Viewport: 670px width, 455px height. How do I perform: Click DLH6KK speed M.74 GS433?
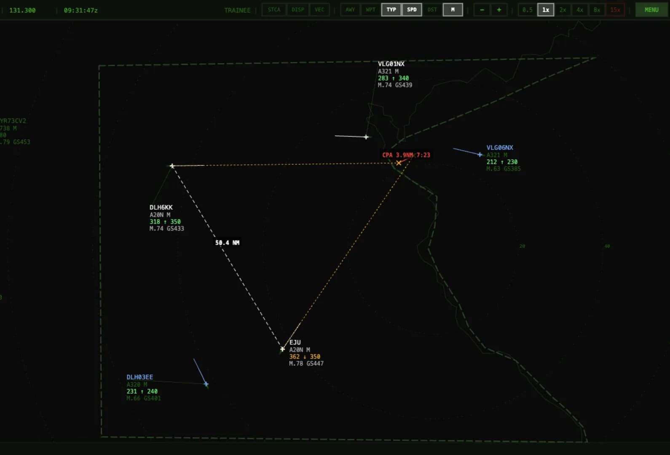coord(167,229)
